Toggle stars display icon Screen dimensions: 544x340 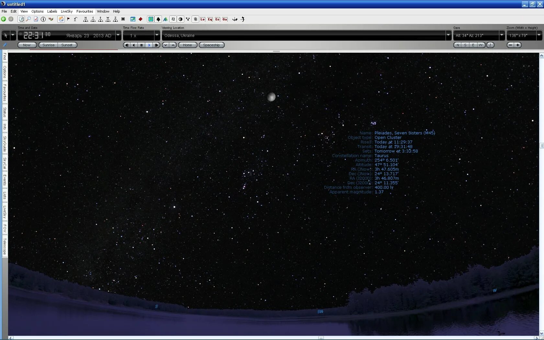tap(173, 19)
